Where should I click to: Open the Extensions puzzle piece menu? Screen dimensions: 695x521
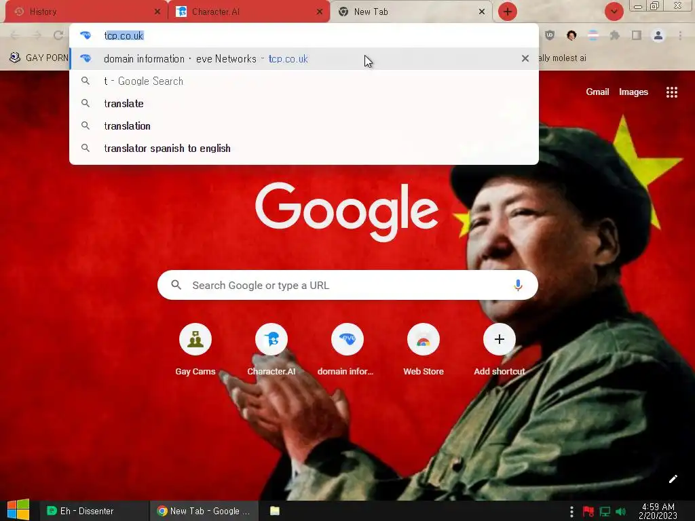click(615, 35)
